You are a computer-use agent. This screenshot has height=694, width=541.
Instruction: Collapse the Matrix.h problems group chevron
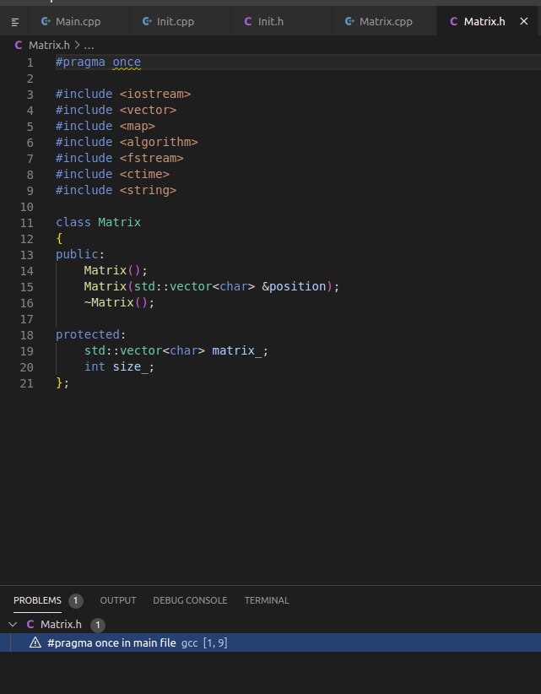(x=13, y=625)
